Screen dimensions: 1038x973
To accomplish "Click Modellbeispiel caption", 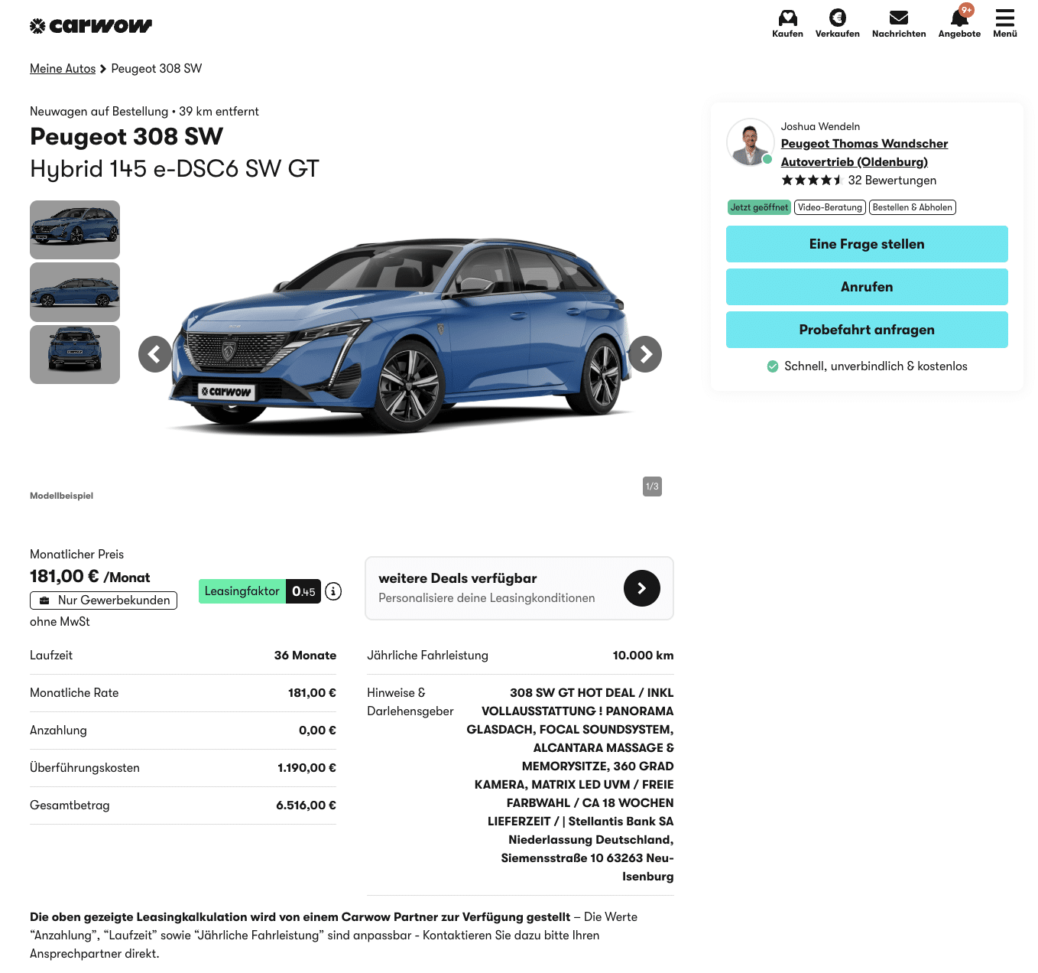I will [x=61, y=496].
